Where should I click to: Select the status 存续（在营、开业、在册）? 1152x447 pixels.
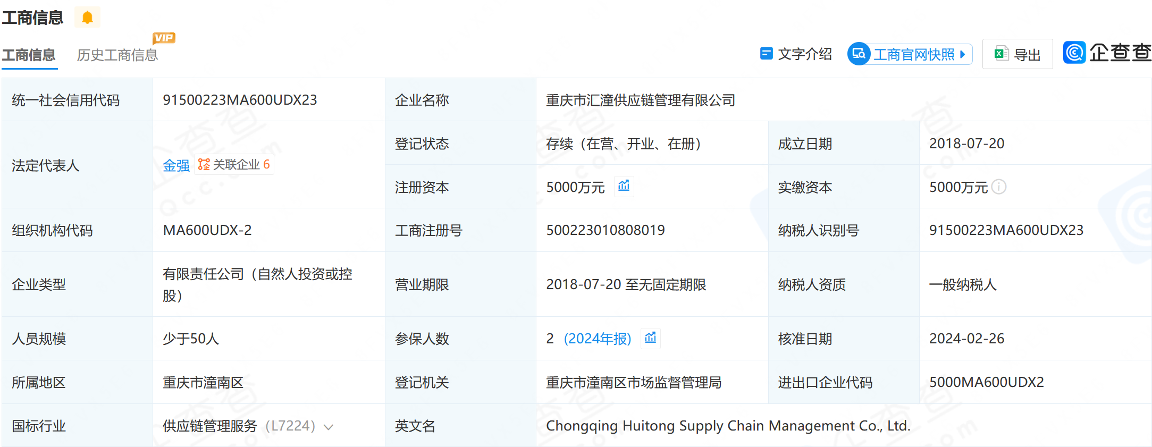[624, 144]
